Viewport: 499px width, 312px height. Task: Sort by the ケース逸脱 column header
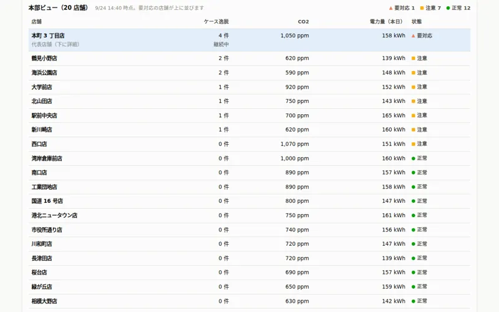(x=216, y=22)
